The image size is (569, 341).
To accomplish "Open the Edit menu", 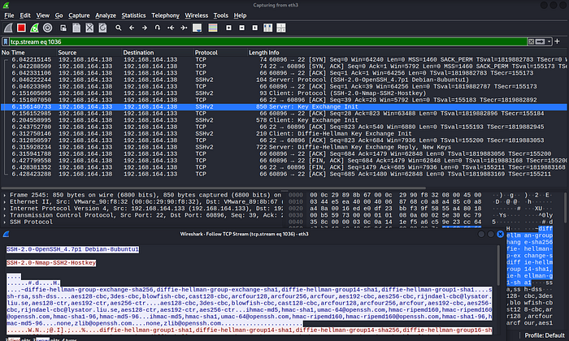I will tap(25, 15).
